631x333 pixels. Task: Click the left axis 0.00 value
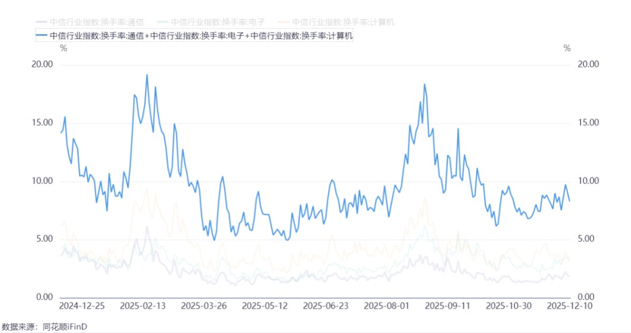pyautogui.click(x=44, y=297)
